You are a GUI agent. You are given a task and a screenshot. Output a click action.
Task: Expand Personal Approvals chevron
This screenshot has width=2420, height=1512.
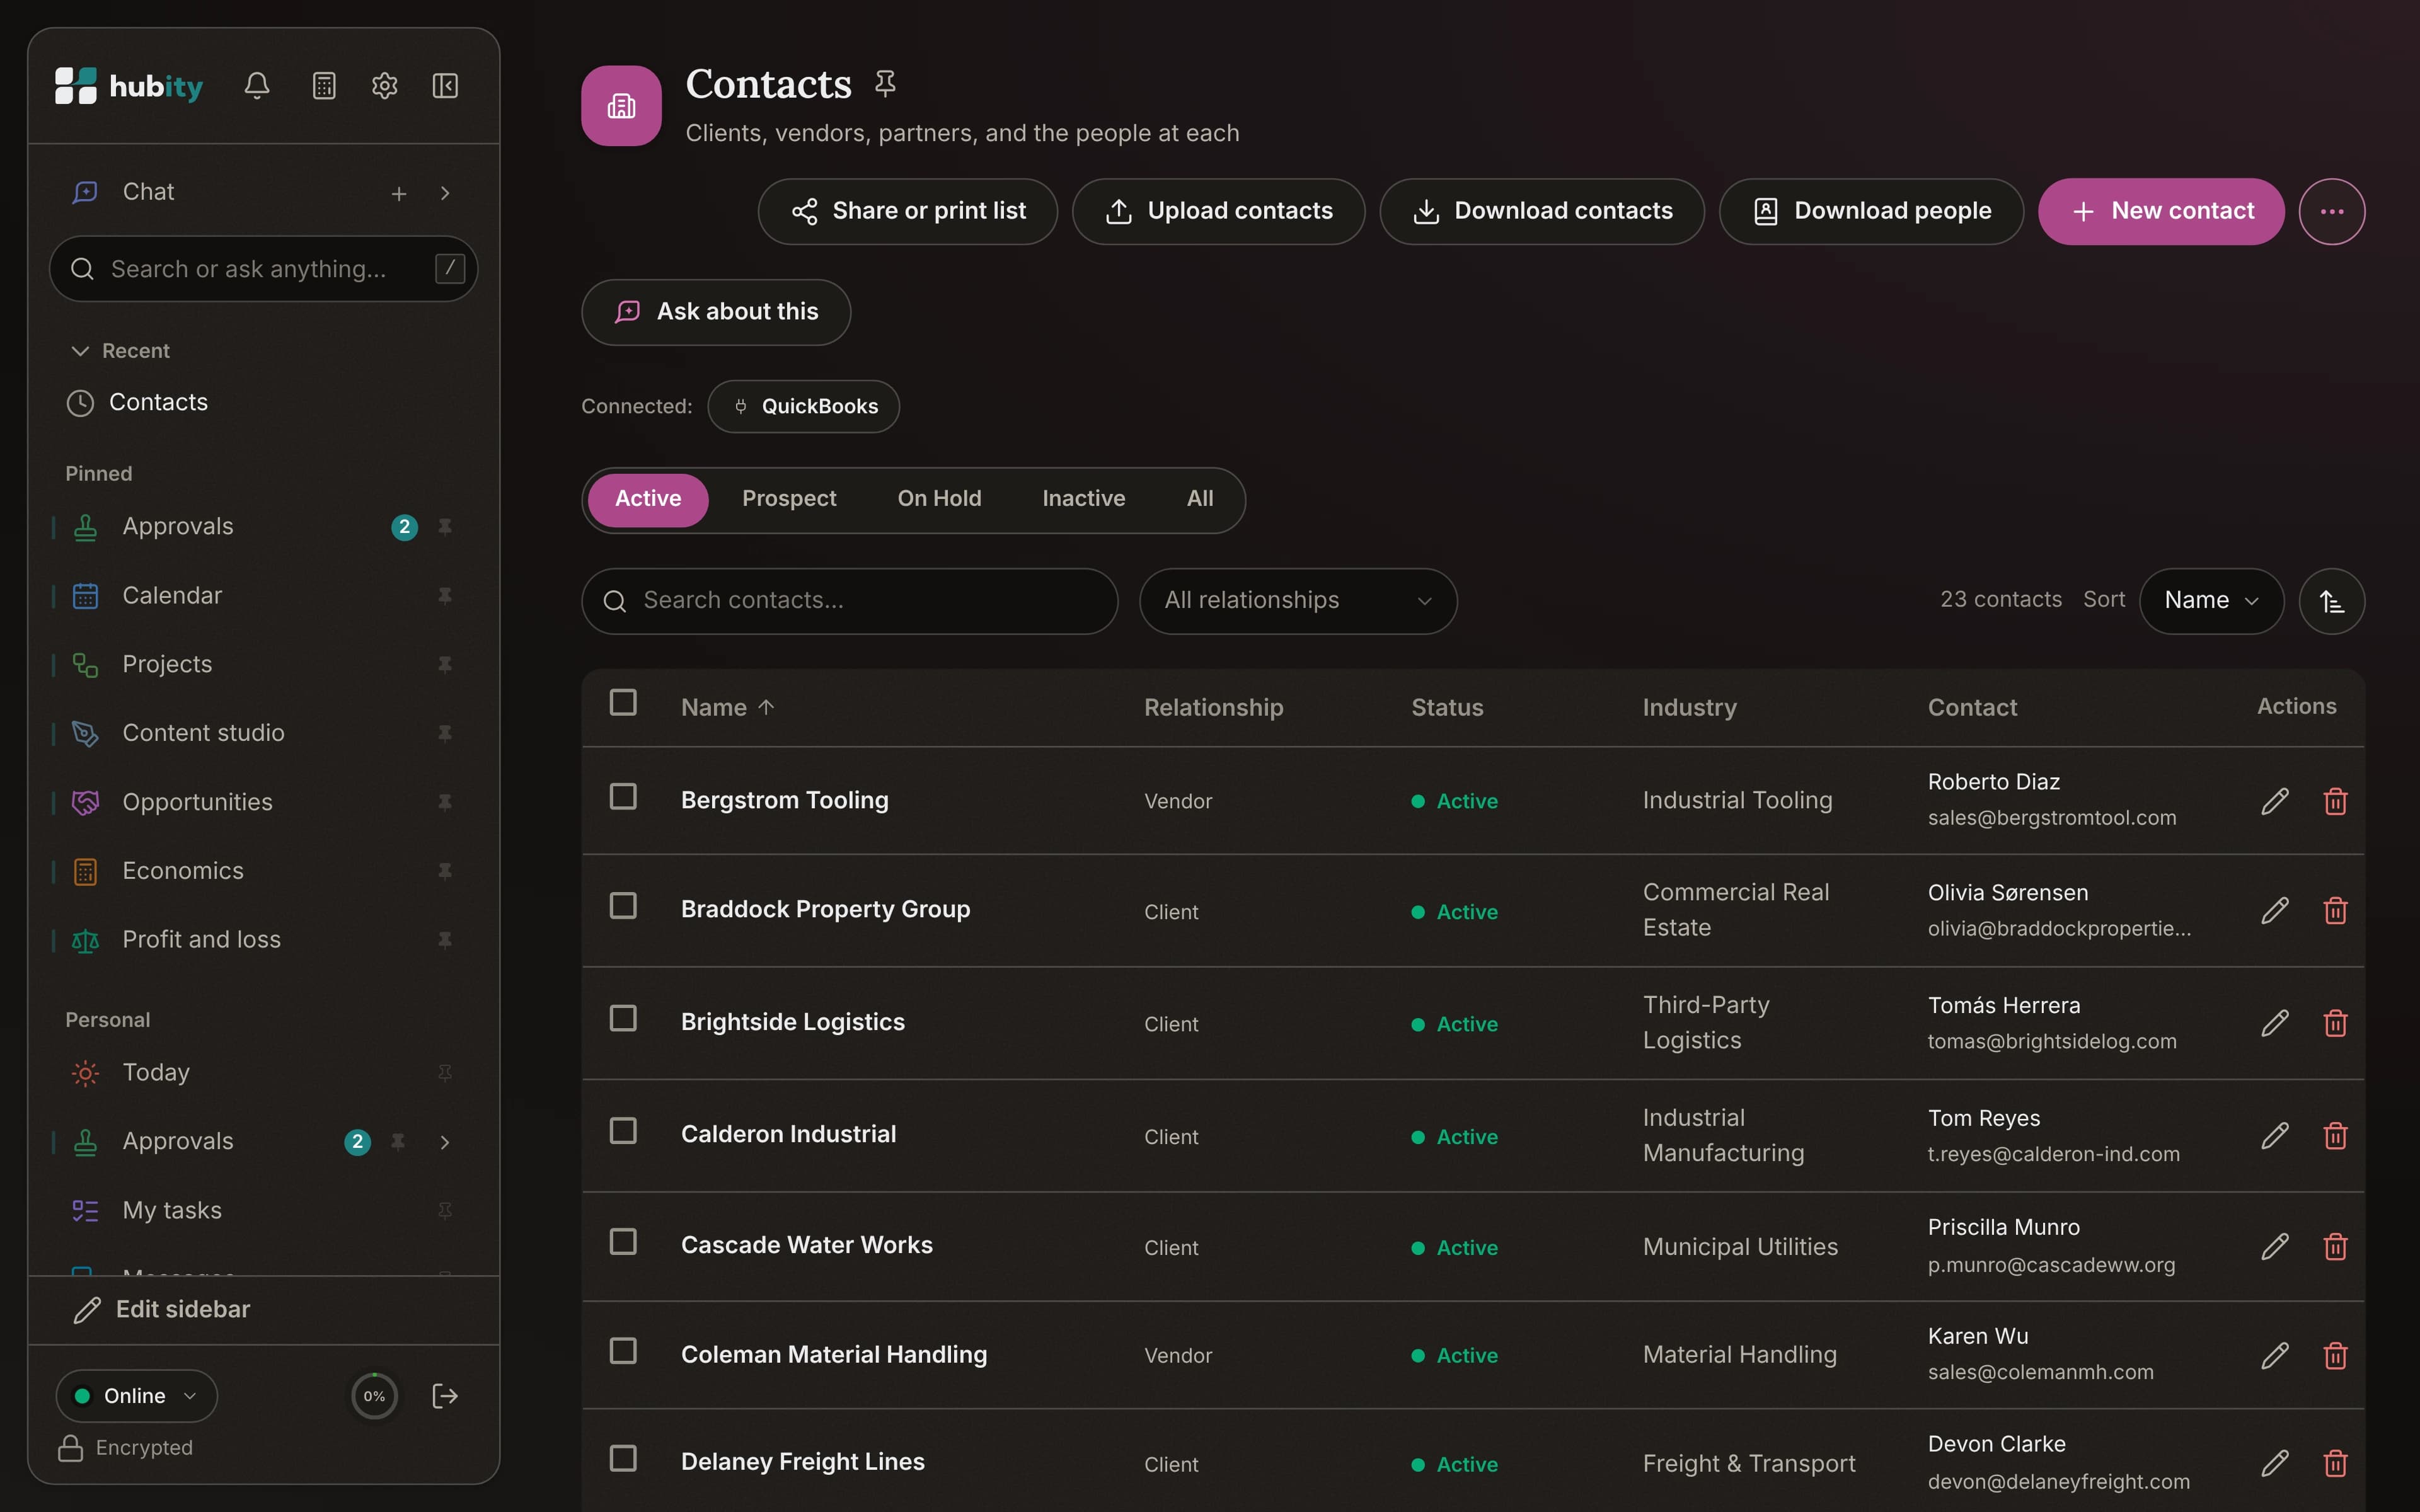[445, 1142]
